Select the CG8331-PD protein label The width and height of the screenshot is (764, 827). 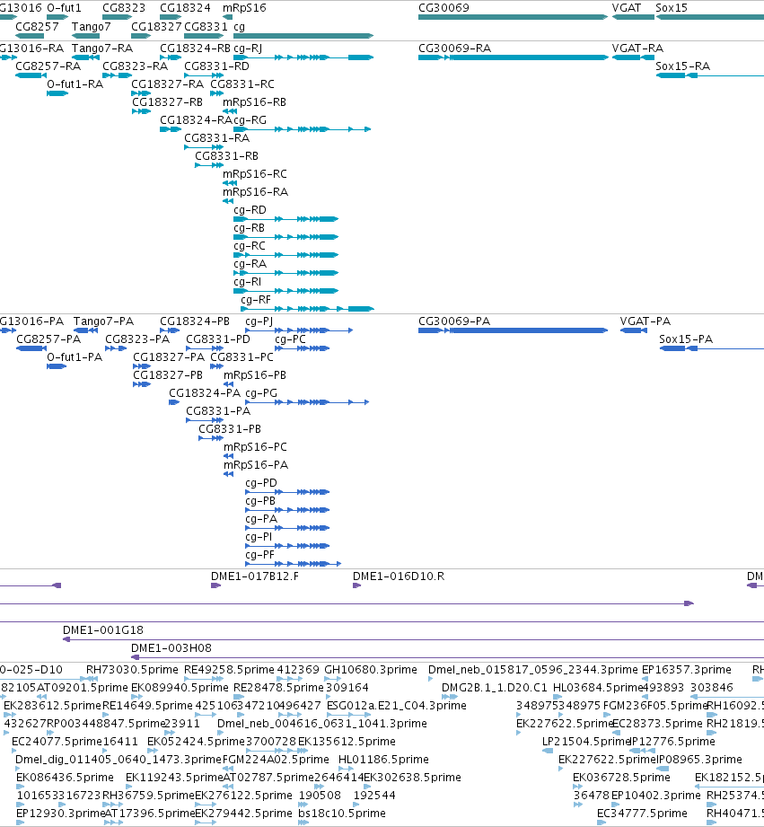click(x=218, y=339)
